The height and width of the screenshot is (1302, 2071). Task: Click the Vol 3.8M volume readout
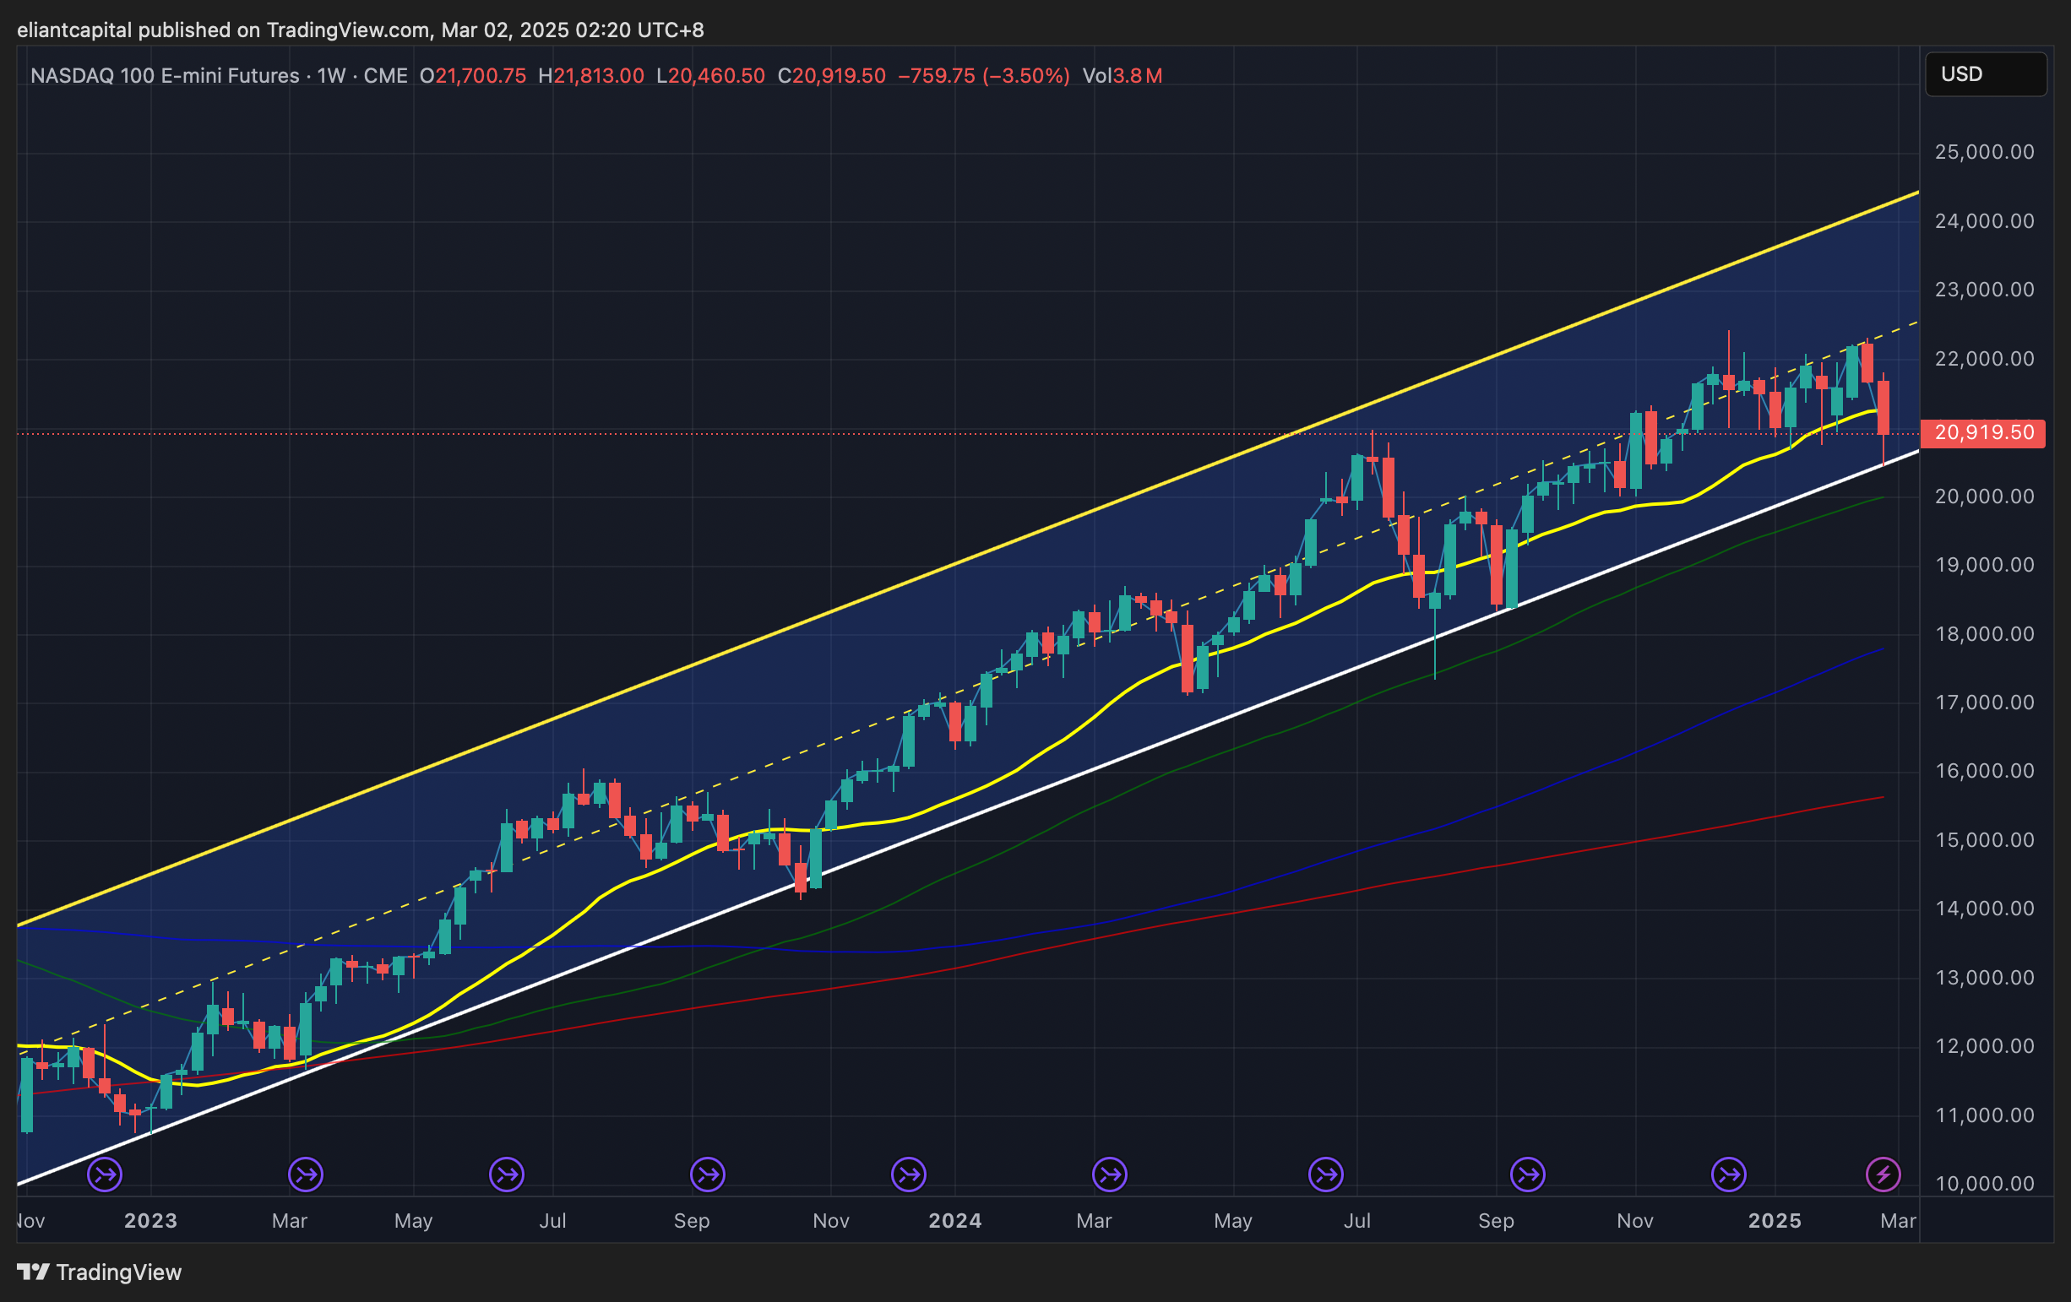tap(1122, 76)
